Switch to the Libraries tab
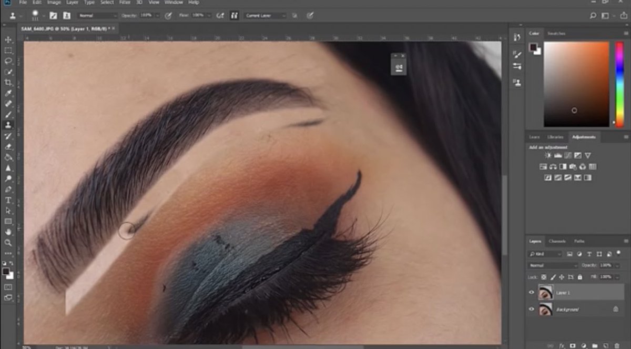This screenshot has height=349, width=631. pyautogui.click(x=556, y=137)
